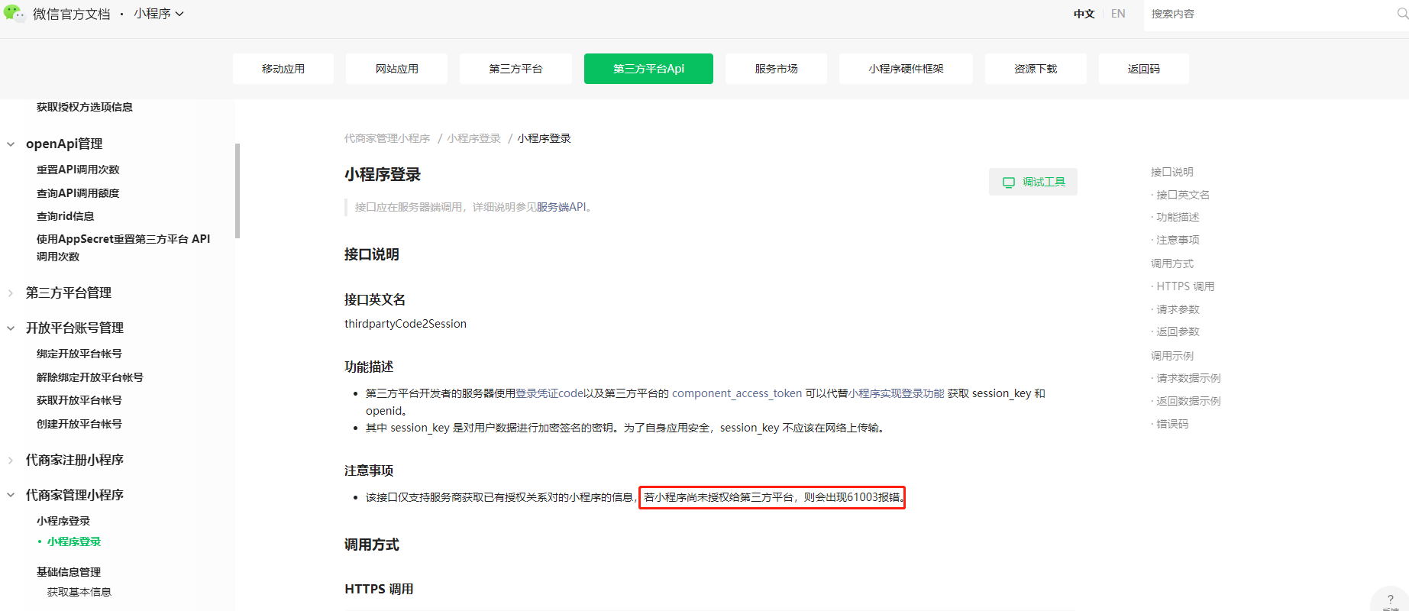The image size is (1409, 611).
Task: Select the green active 小程序登录 item
Action: pos(74,541)
